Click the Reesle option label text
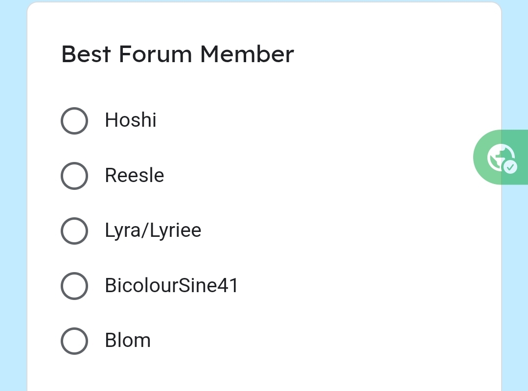This screenshot has height=391, width=528. tap(135, 175)
